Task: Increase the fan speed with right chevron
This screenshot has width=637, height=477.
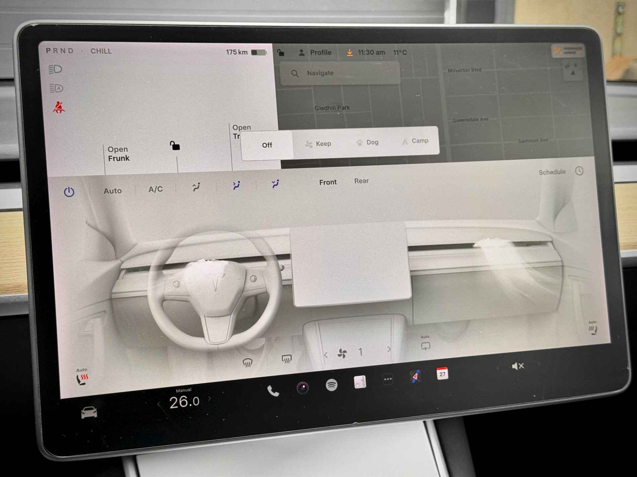Action: 389,349
